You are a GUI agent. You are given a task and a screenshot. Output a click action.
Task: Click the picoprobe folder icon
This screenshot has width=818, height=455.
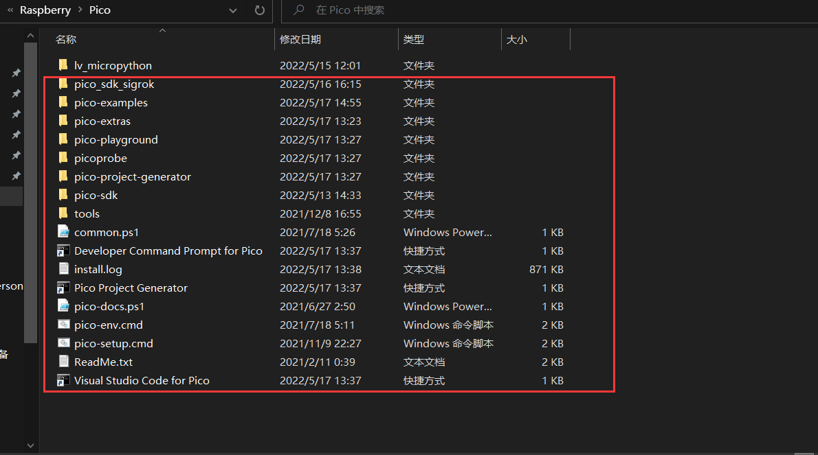(x=63, y=158)
